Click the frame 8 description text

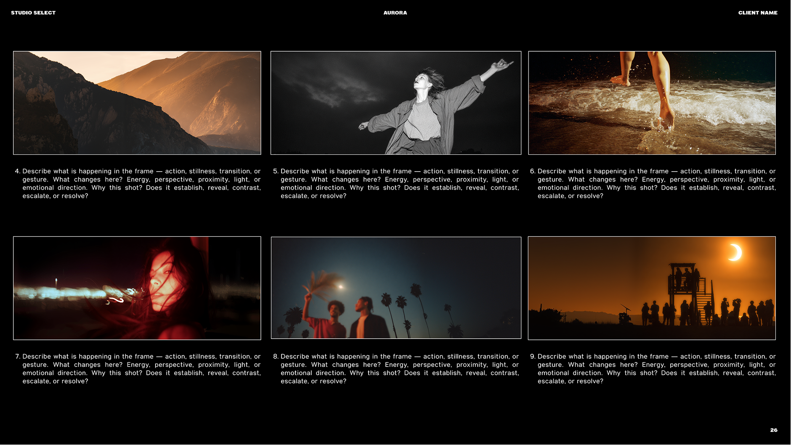tap(398, 369)
